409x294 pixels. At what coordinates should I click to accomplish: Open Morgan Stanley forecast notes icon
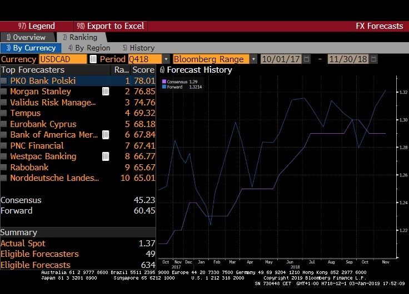pos(106,92)
